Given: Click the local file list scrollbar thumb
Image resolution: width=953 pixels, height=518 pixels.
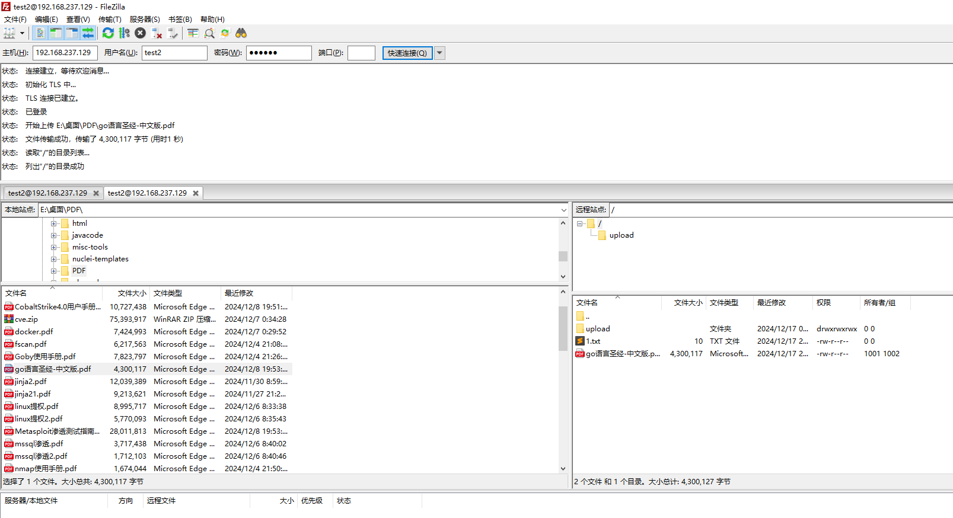Looking at the screenshot, I should 563,329.
